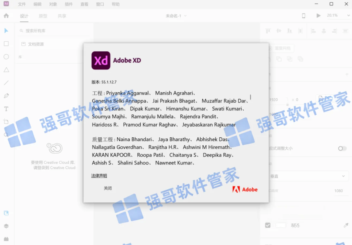352x245 pixels.
Task: Open the fill color swatch
Action: 281,225
